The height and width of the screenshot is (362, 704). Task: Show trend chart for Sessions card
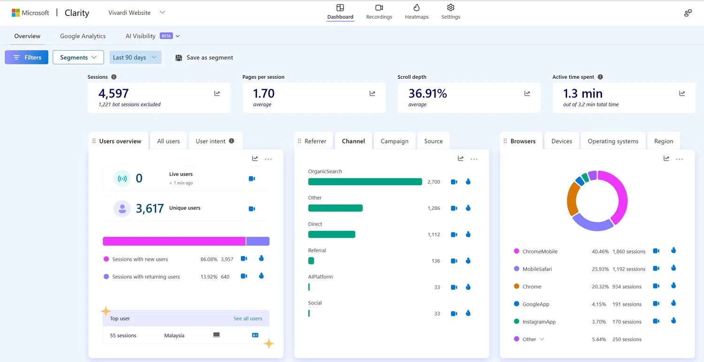[217, 94]
